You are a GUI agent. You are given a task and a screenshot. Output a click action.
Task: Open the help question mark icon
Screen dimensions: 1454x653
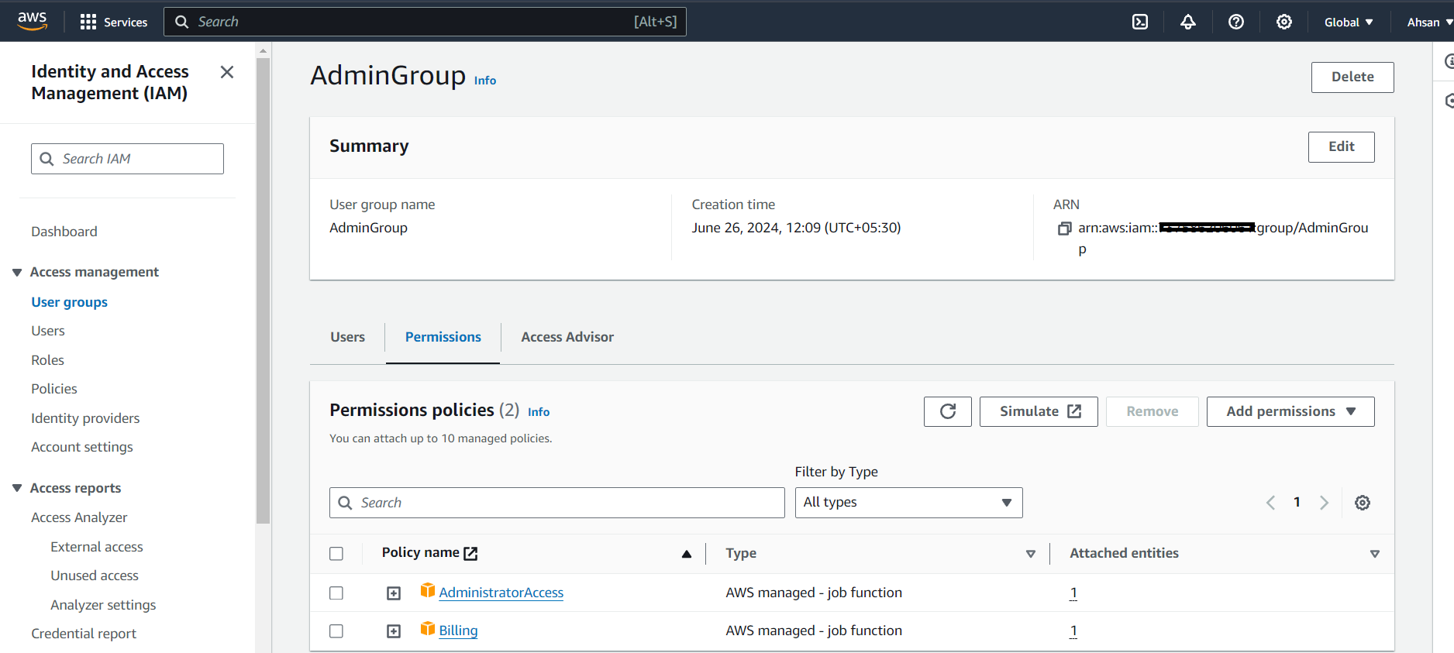(x=1236, y=22)
